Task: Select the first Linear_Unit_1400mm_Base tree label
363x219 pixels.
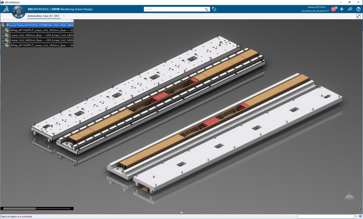Action: pos(42,35)
